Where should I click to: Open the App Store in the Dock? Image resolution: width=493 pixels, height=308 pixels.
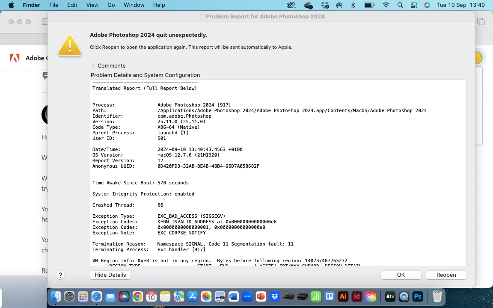(193, 296)
